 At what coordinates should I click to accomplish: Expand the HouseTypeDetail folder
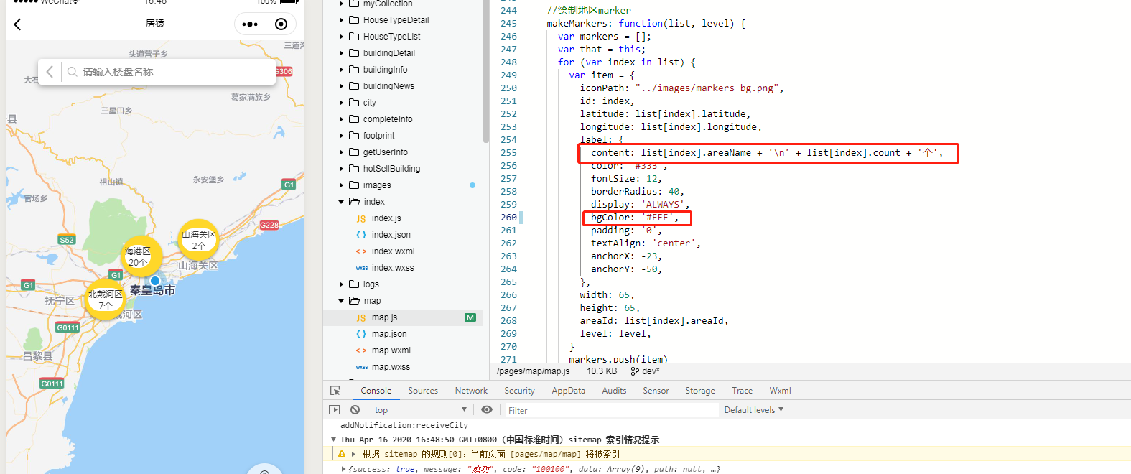341,20
